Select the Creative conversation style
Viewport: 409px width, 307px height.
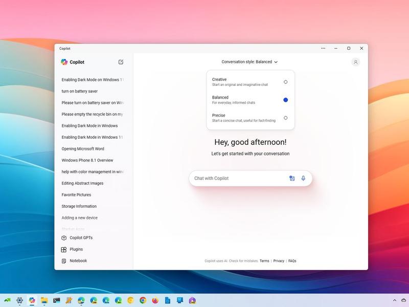click(251, 82)
